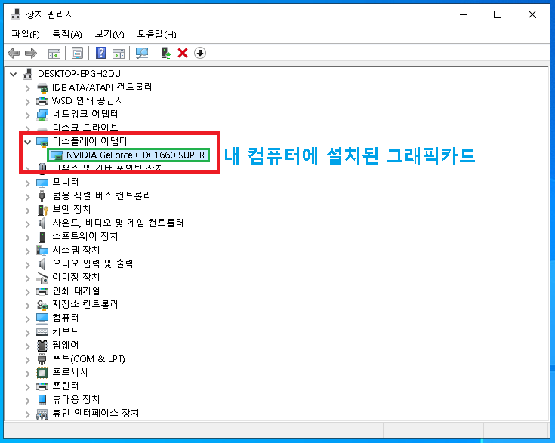Select the 인쇄 대기열 row
This screenshot has height=443, width=555.
coord(76,291)
